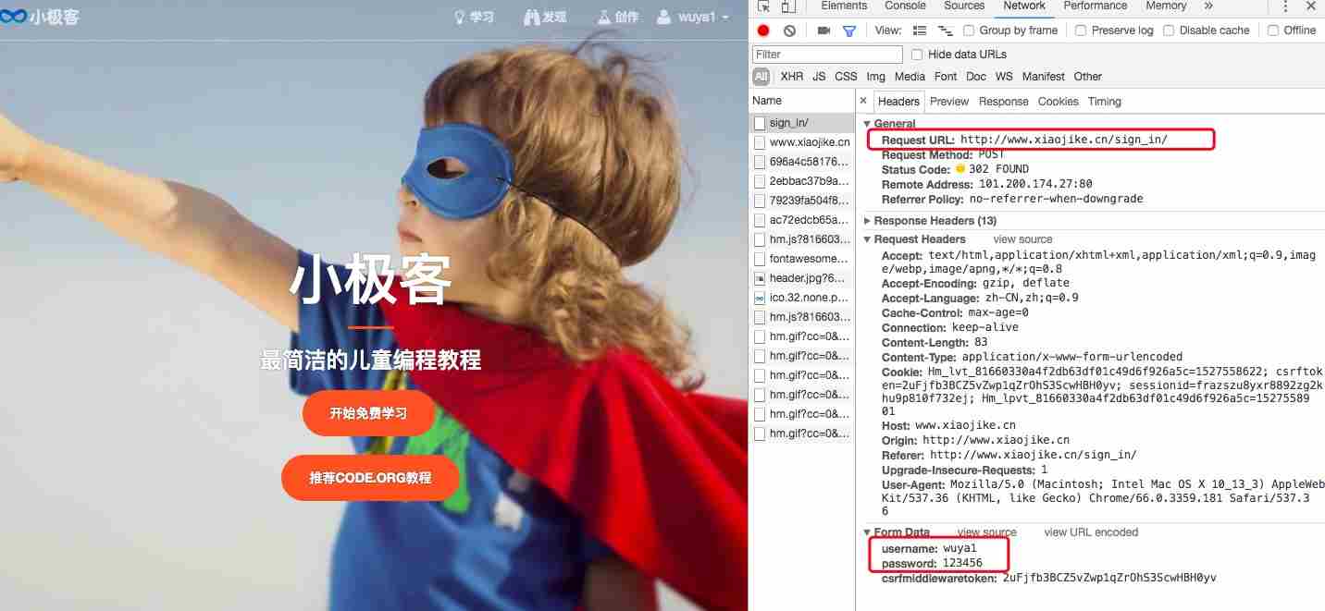1325x611 pixels.
Task: Switch to the Preview tab
Action: [x=949, y=102]
